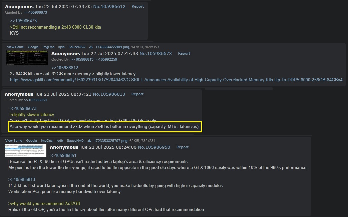
Task: Click SauceNAO for 1723353825797.png
Action: click(x=75, y=141)
